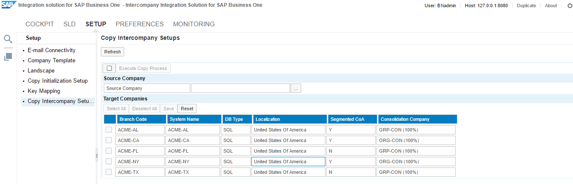
Task: Toggle checkbox beside Execute Copy Process
Action: [x=109, y=68]
